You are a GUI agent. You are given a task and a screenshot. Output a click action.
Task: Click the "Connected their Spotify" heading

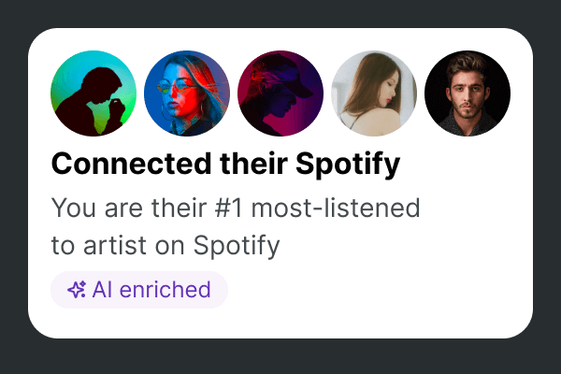tap(225, 165)
